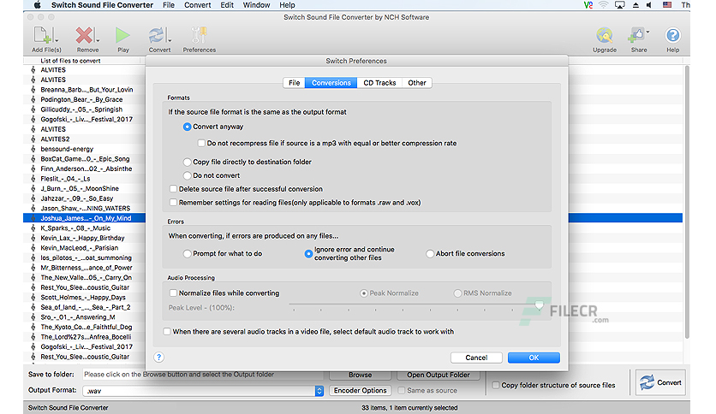Click the AirPlay display icon in menu bar
Screen dimensions: 716x414
tap(620, 5)
